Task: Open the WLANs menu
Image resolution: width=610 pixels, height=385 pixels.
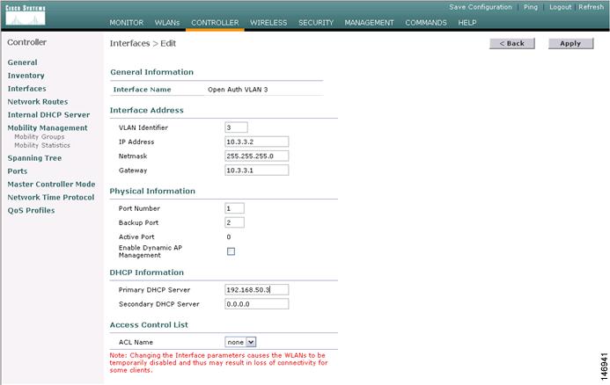Action: (167, 23)
